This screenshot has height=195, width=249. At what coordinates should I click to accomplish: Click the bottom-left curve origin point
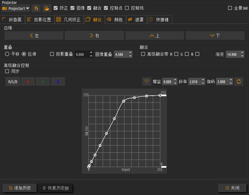click(89, 167)
